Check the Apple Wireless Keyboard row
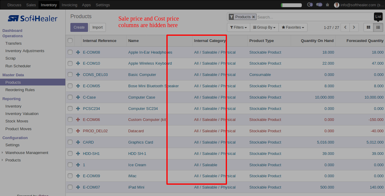The image size is (385, 196). 70,63
